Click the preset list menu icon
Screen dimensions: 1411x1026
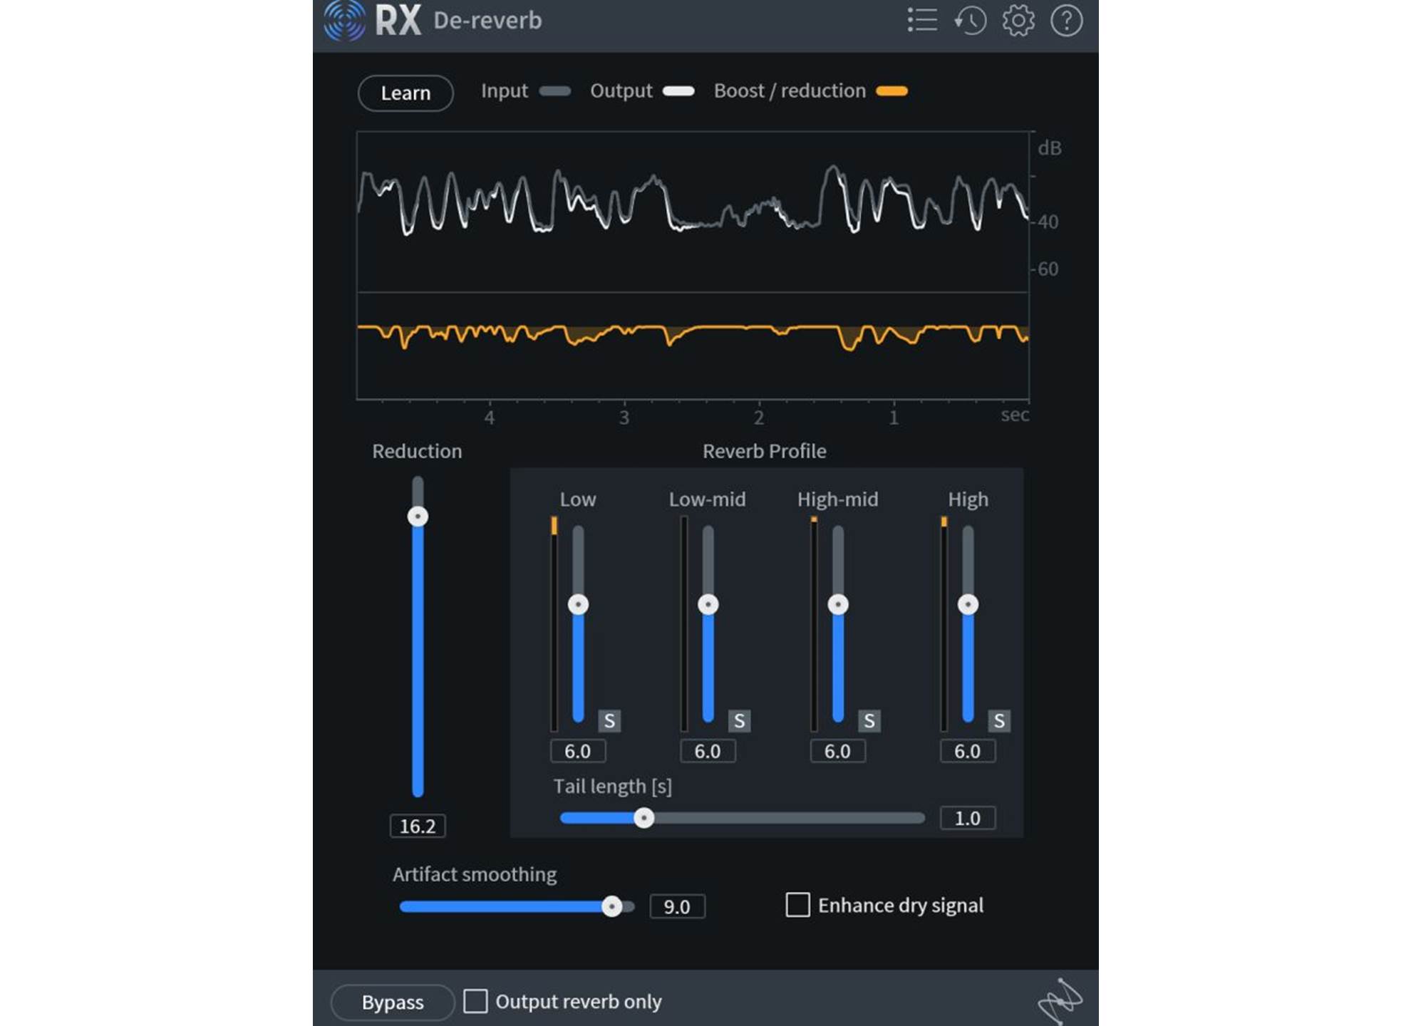pyautogui.click(x=922, y=20)
